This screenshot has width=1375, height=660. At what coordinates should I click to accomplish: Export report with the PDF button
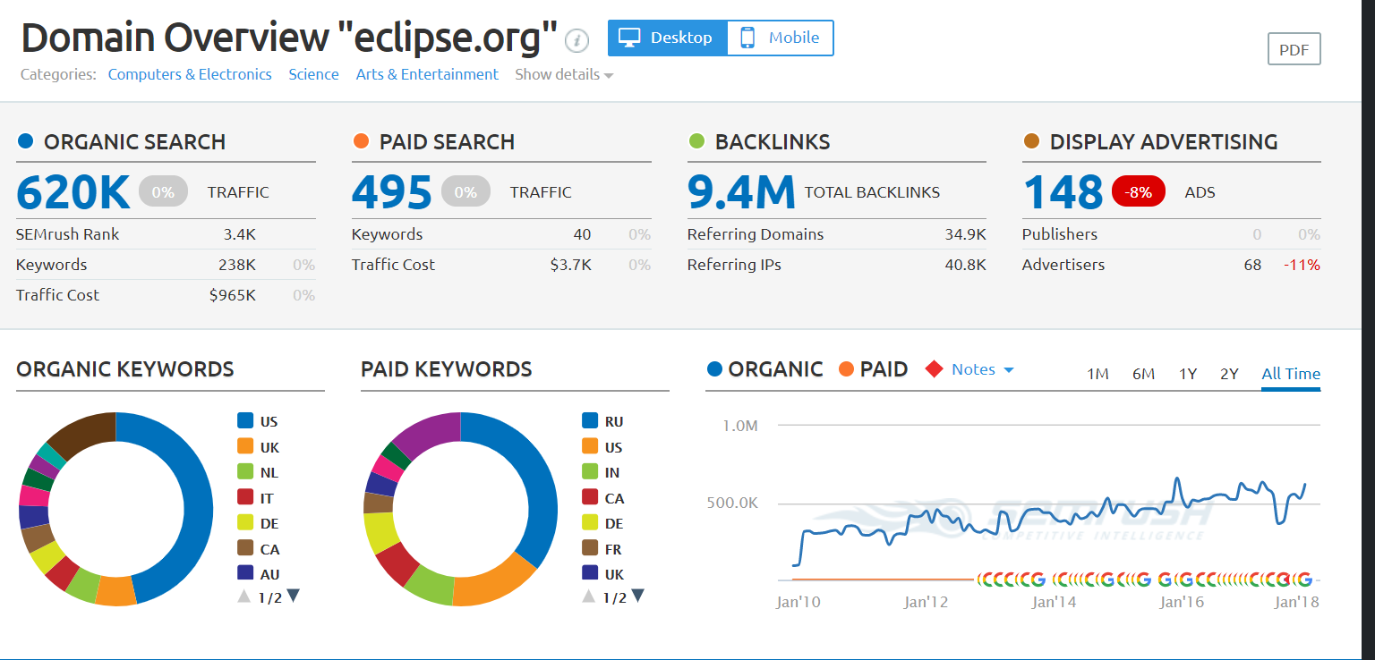(1294, 50)
